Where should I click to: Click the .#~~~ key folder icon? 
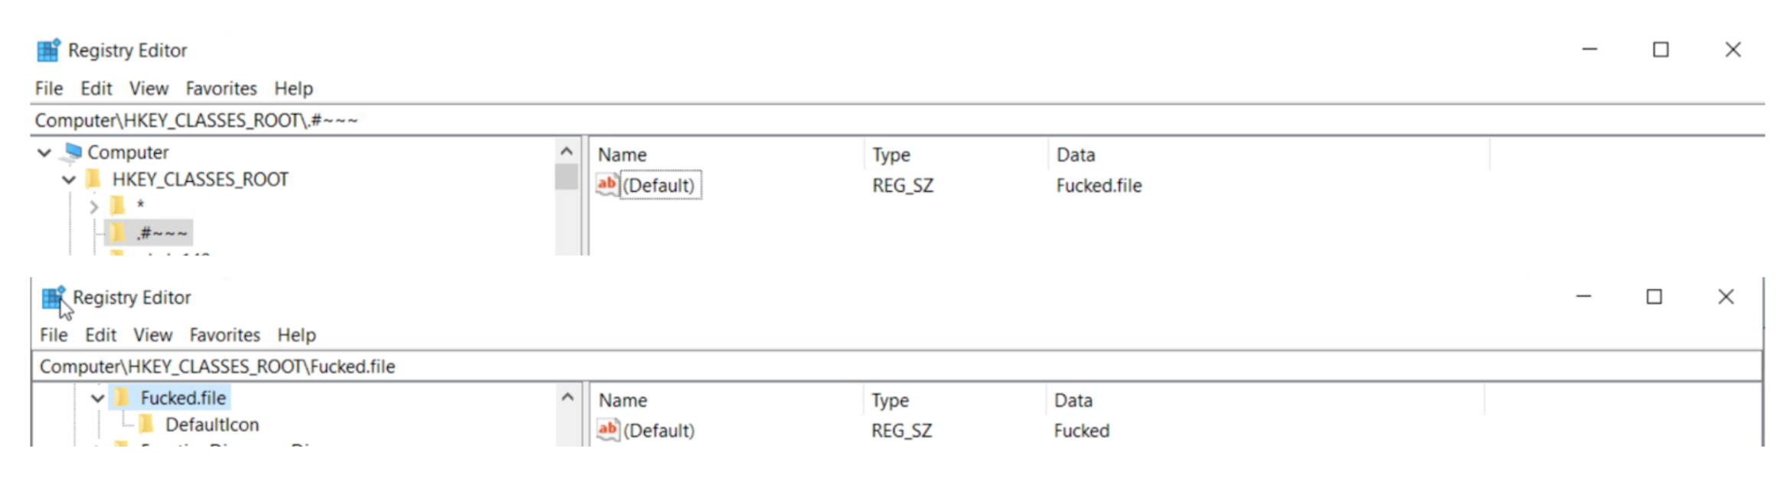(x=116, y=232)
